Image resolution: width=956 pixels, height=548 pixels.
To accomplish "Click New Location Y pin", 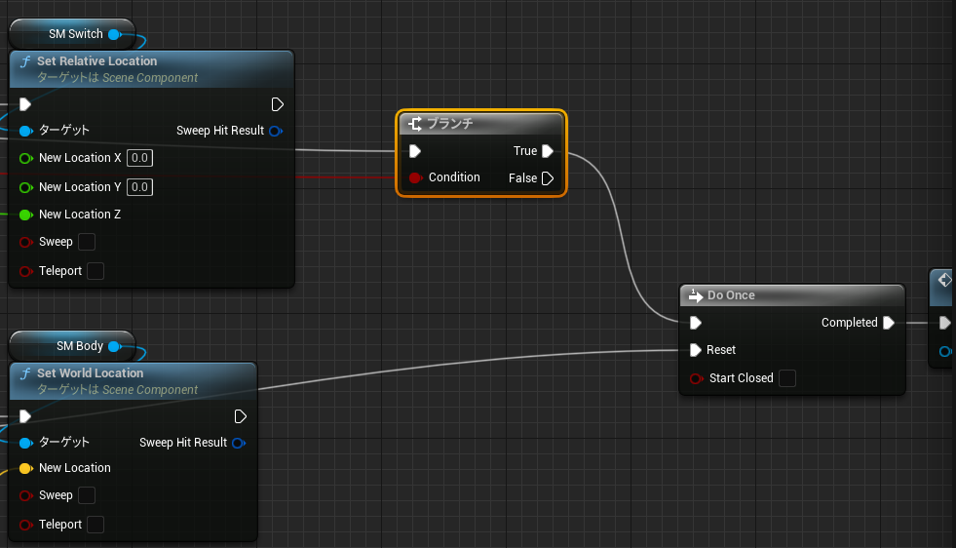I will point(25,187).
